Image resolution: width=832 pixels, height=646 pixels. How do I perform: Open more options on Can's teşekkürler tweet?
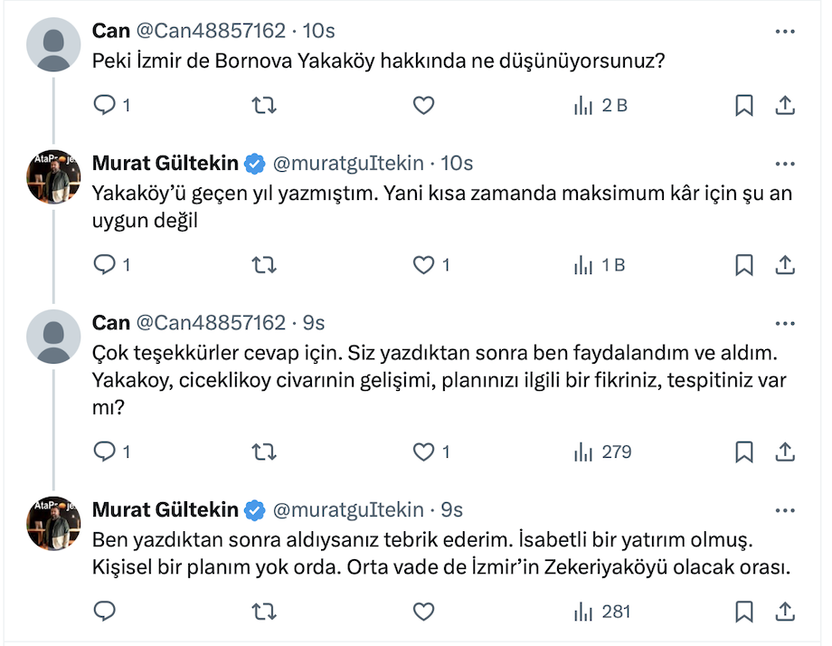785,323
